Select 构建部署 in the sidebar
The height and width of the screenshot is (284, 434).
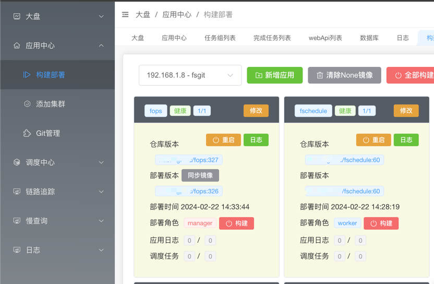57,75
